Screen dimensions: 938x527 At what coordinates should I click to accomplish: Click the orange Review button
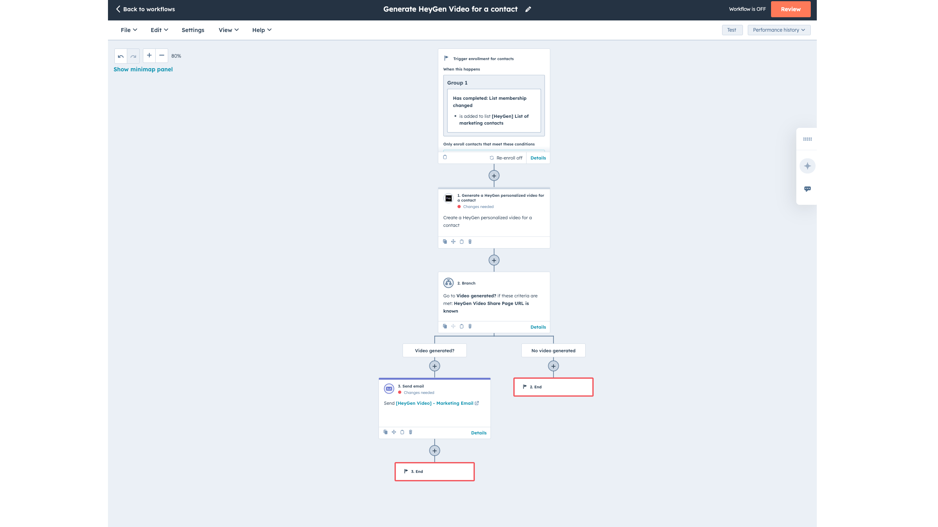pos(790,9)
